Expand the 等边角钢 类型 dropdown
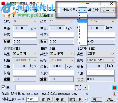 pos(25,54)
